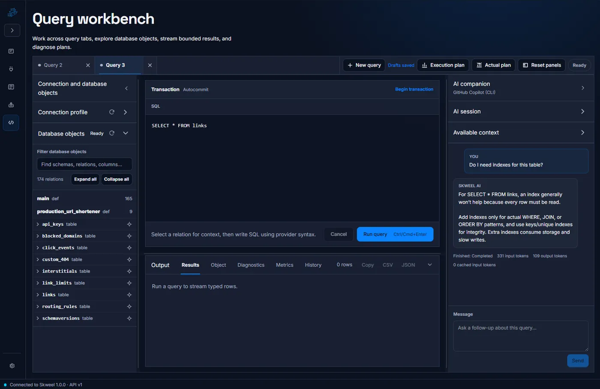Expand the interstitials table
This screenshot has width=600, height=389.
pos(38,271)
